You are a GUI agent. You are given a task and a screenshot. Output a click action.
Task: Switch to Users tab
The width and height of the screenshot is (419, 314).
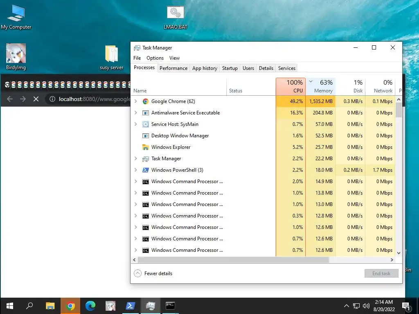click(x=248, y=68)
